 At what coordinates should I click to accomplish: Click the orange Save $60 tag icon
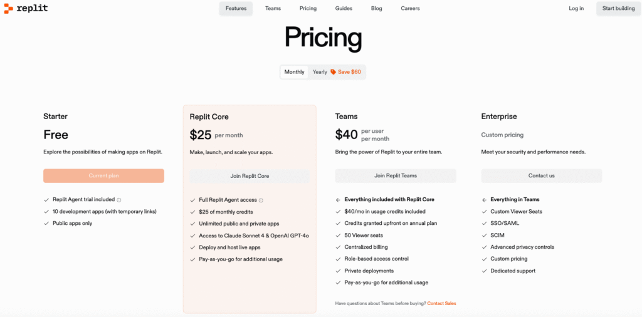334,72
